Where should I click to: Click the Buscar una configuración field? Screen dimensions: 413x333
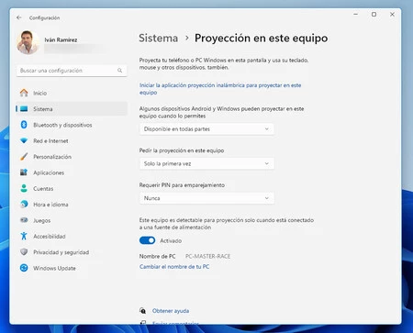pos(72,71)
